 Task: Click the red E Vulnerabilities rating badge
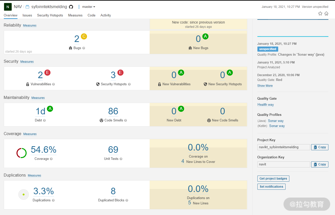[47, 73]
